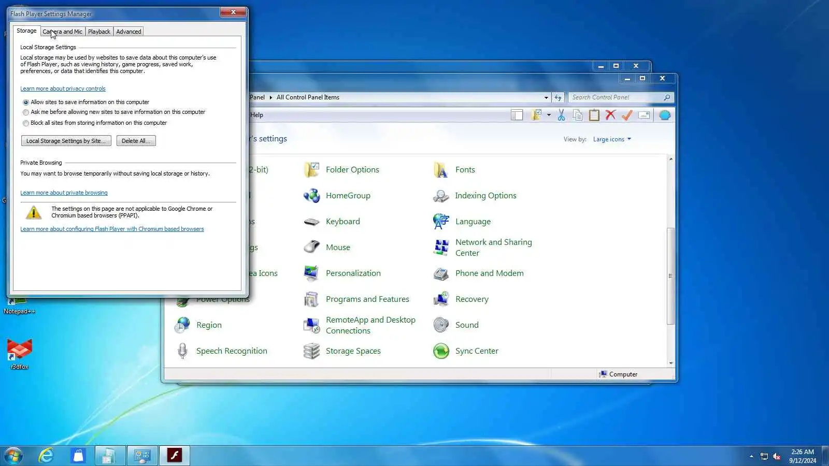The width and height of the screenshot is (829, 466).
Task: Switch to the Storage tab
Action: pyautogui.click(x=26, y=31)
